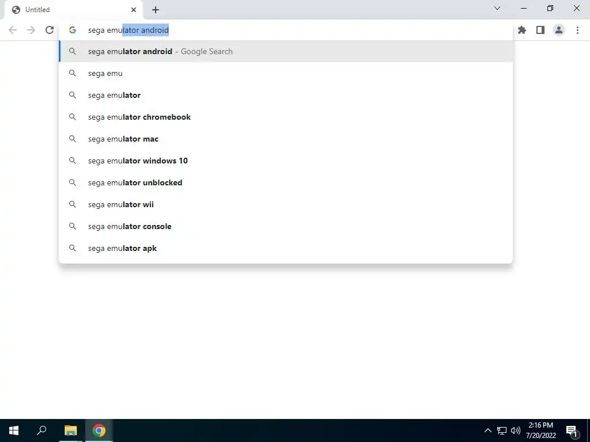Select 'sega emulator windows 10' suggestion
590x442 pixels.
(x=286, y=161)
